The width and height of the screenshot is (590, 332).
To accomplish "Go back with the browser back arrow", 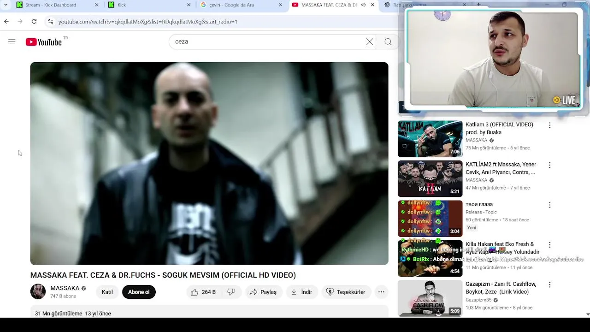I will pyautogui.click(x=6, y=21).
